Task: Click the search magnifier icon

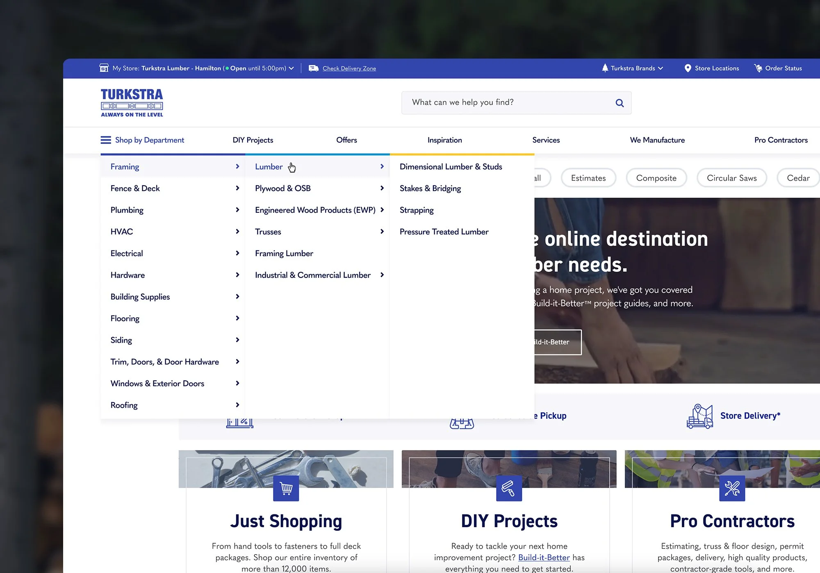Action: pyautogui.click(x=620, y=103)
